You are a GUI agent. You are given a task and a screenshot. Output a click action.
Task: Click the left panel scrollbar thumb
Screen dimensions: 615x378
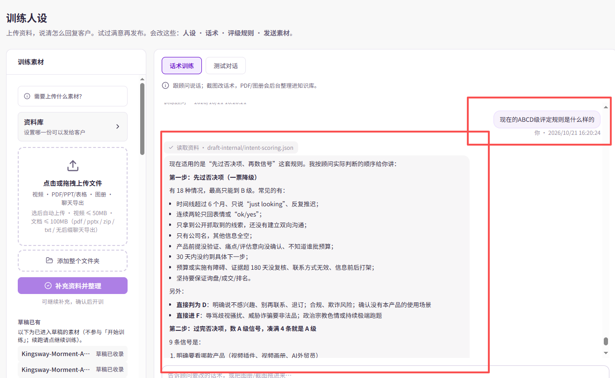coord(142,119)
